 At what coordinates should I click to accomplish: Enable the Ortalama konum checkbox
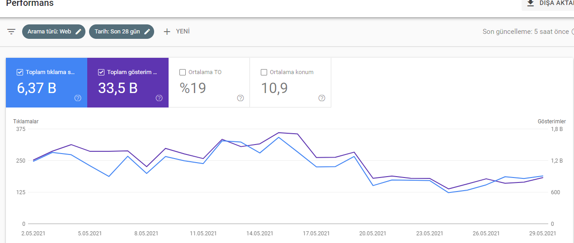(264, 72)
